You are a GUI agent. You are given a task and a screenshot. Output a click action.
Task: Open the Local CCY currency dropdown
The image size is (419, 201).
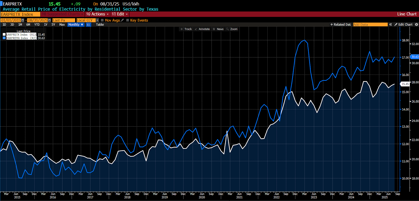tap(97, 20)
